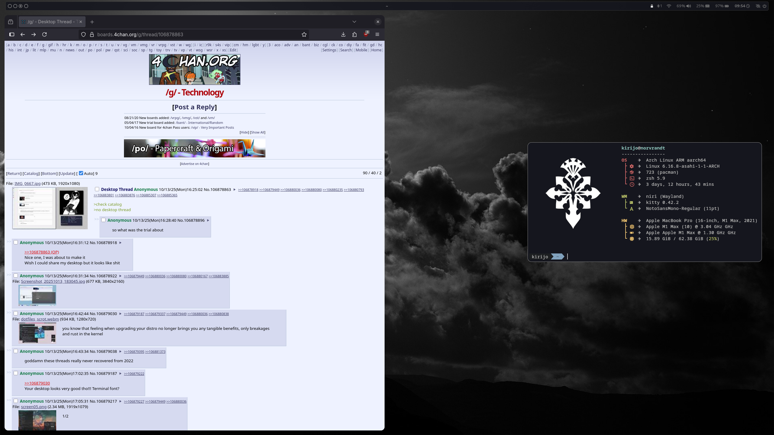Screen dimensions: 774x435
Task: Check the Desktop Thread OP post checkbox
Action: (97, 189)
